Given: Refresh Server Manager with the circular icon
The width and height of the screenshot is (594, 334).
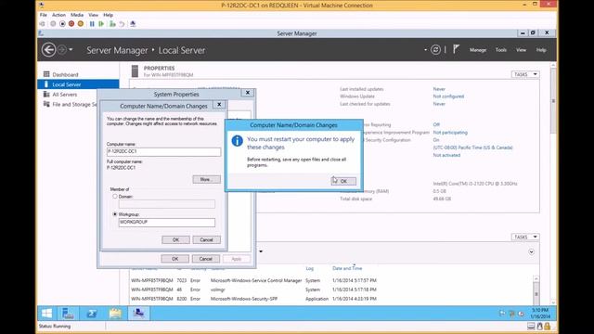Looking at the screenshot, I should [x=435, y=49].
